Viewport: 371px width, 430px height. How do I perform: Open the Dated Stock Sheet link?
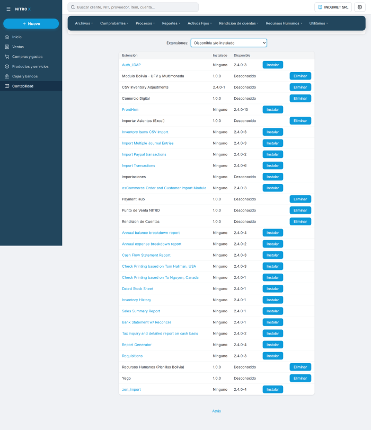click(138, 289)
